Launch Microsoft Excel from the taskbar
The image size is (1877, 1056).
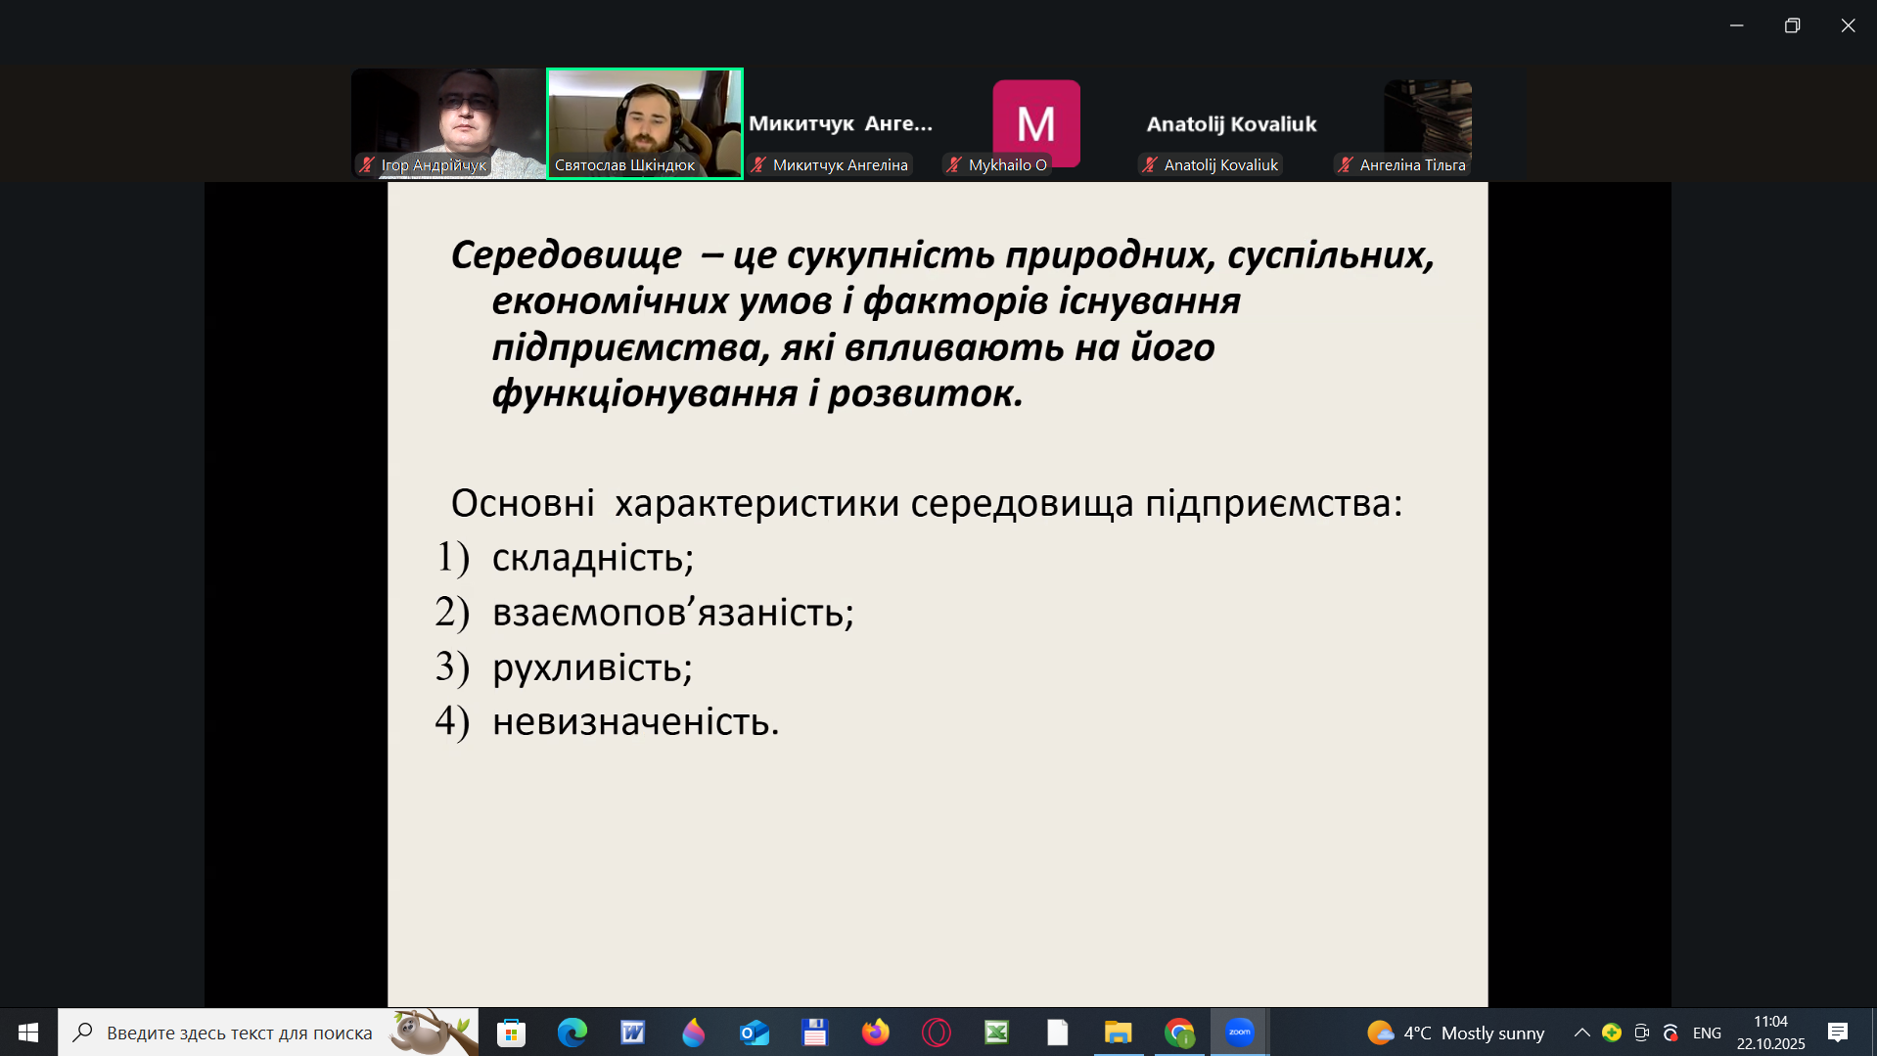[x=996, y=1033]
